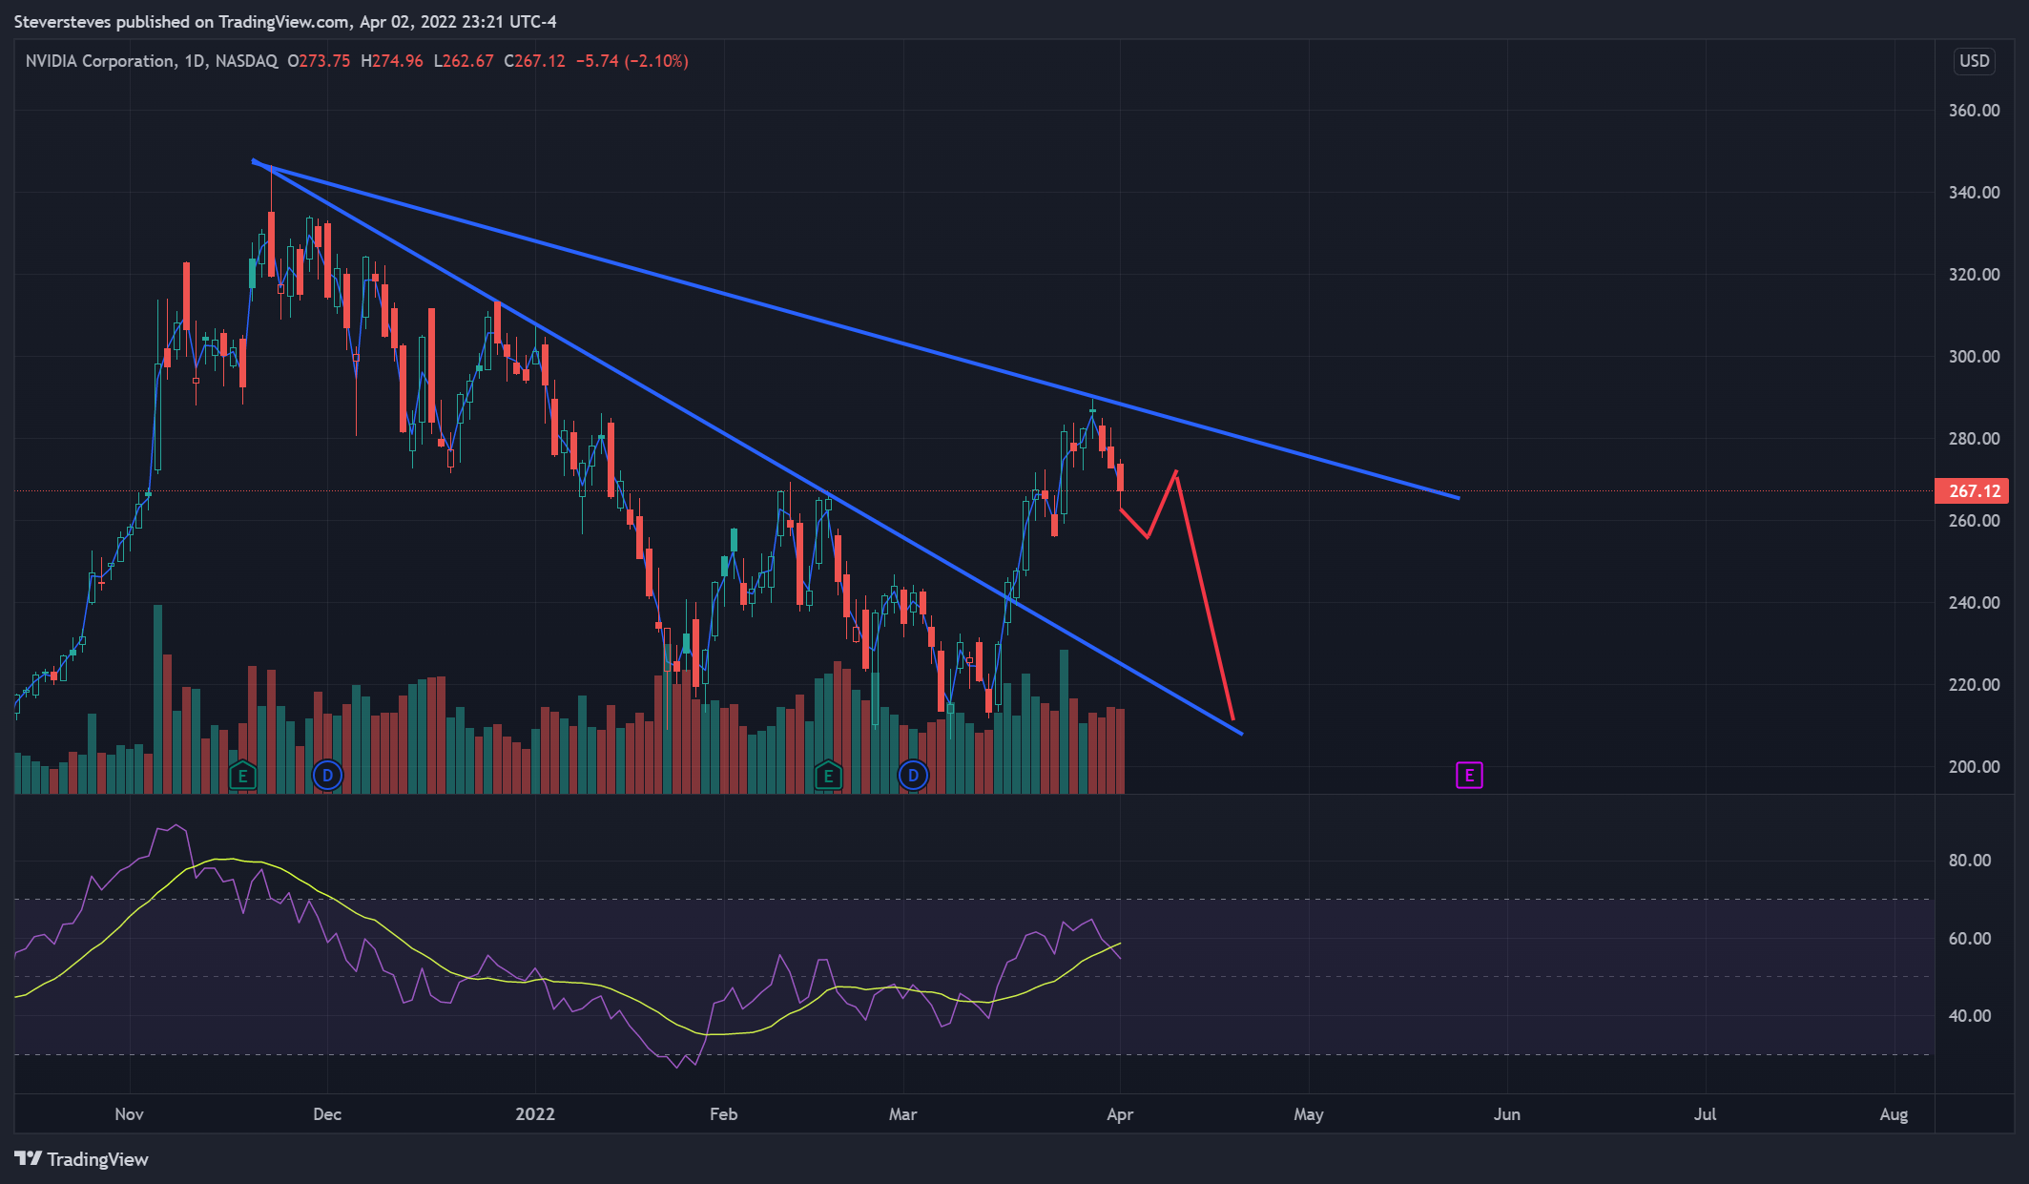The height and width of the screenshot is (1184, 2029).
Task: Click the 2022 label on time axis
Action: coord(535,1114)
